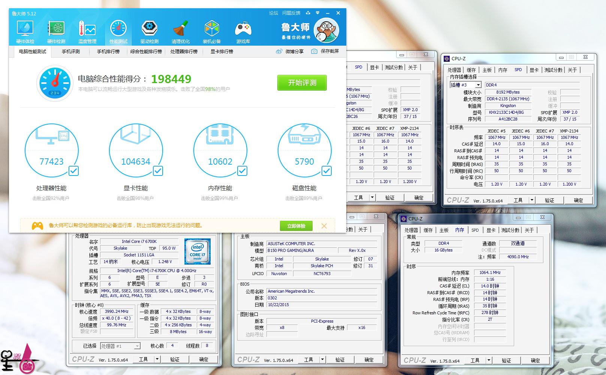The width and height of the screenshot is (606, 375).
Task: Click CPU-Z title icon of the SPD window
Action: click(x=447, y=58)
